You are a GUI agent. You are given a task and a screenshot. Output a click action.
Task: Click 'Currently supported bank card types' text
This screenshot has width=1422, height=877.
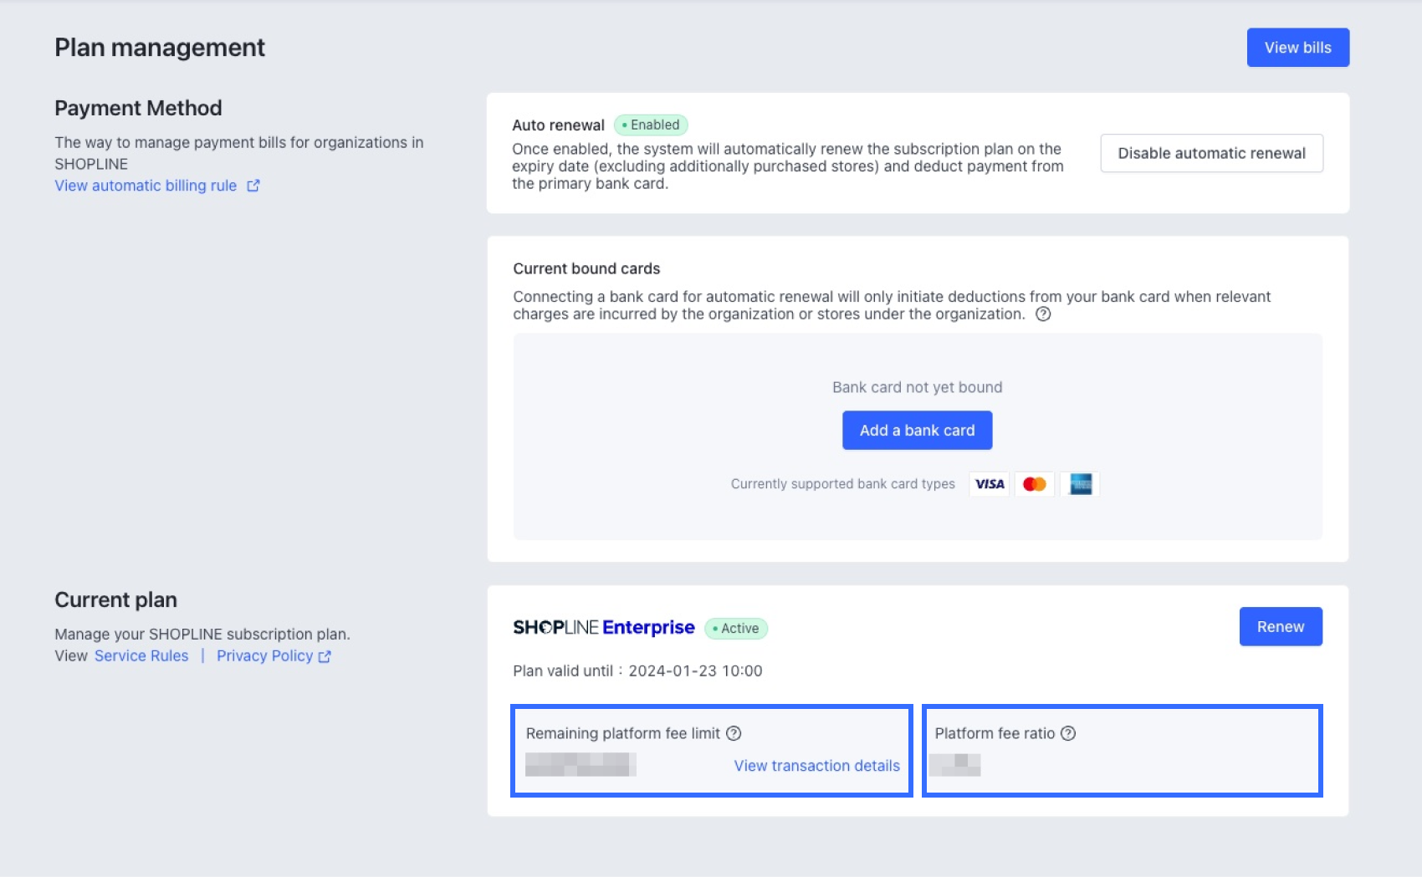[842, 484]
